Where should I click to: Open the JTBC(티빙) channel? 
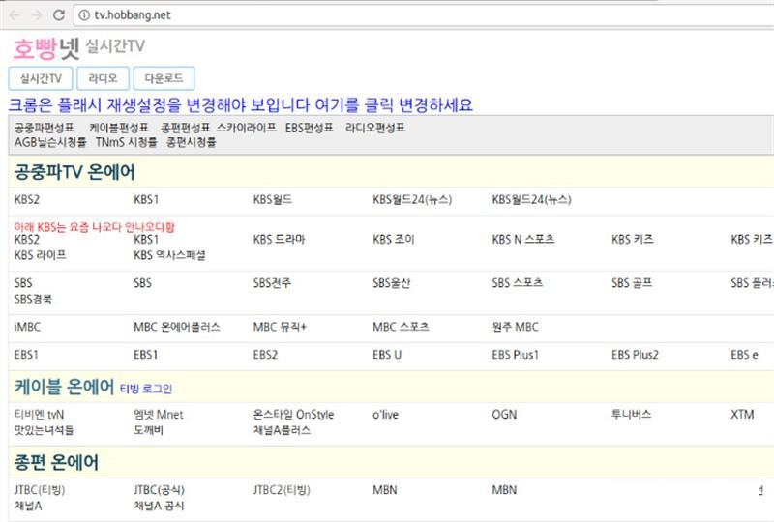pos(40,490)
